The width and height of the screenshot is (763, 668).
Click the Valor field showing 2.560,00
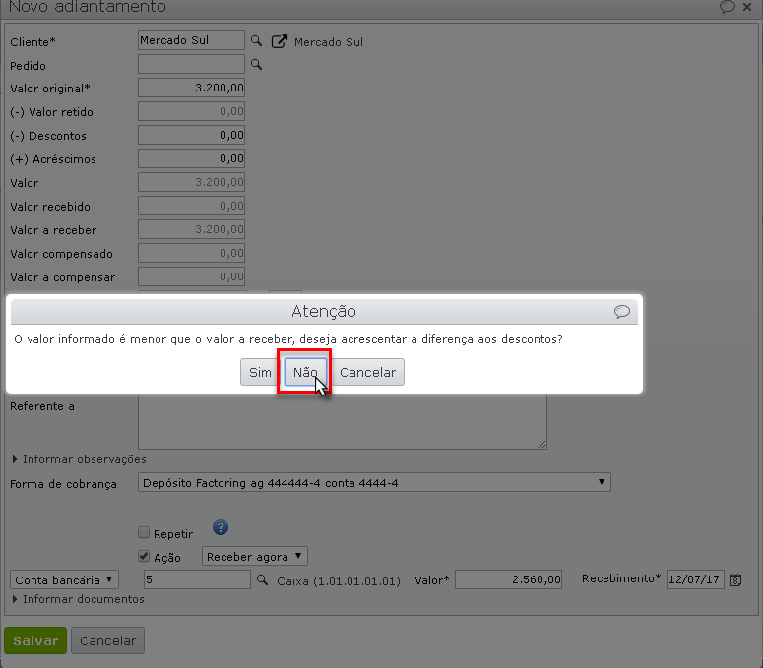pyautogui.click(x=509, y=579)
